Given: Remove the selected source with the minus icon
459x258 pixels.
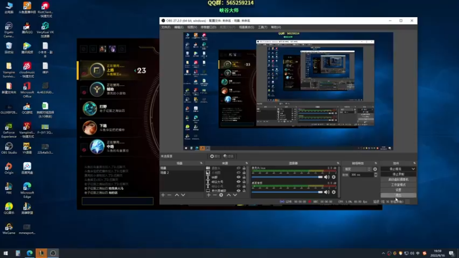Looking at the screenshot, I should point(215,195).
